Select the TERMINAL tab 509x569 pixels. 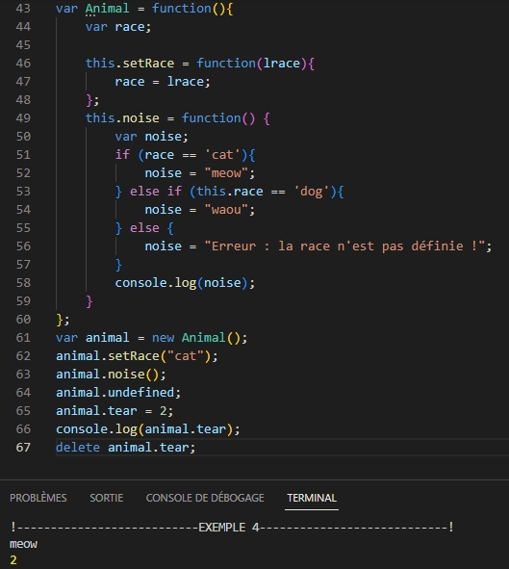click(312, 498)
